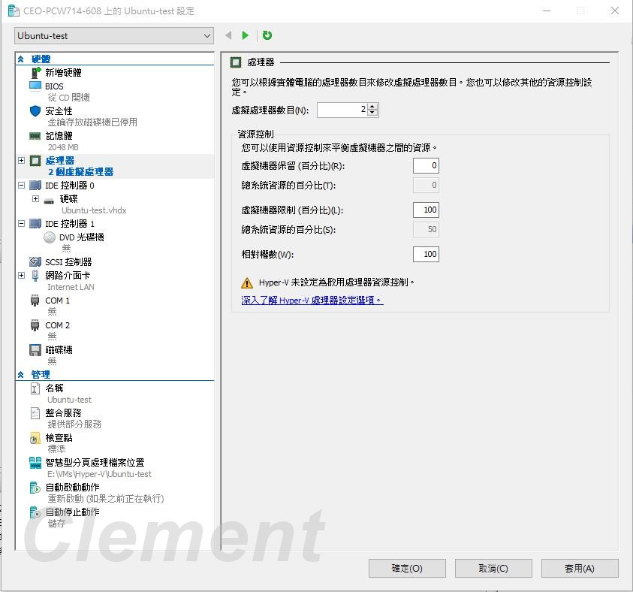The width and height of the screenshot is (633, 592).
Task: Select the IDE 控制器 0 icon
Action: click(35, 186)
